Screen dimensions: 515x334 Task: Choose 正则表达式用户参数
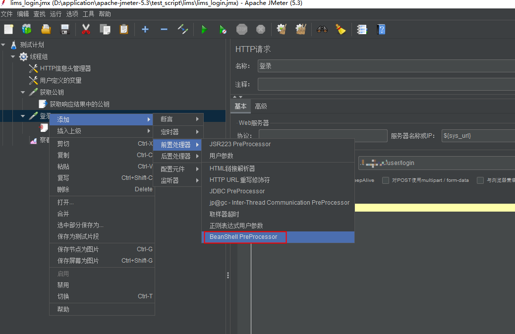coord(278,225)
